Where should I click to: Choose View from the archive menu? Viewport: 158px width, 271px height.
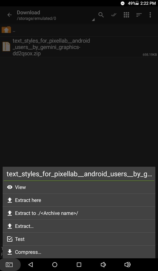click(x=79, y=187)
